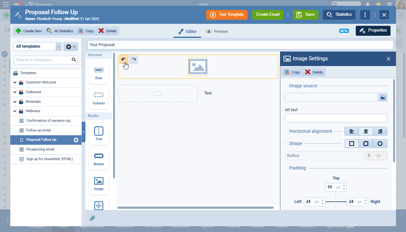
Task: Click the redo arrow in editor canvas
Action: click(x=133, y=59)
